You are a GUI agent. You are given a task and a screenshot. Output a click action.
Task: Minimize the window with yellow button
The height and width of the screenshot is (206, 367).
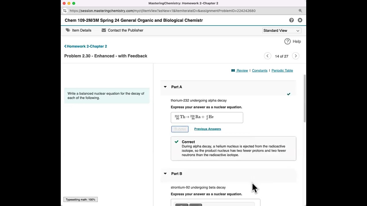(69, 3)
